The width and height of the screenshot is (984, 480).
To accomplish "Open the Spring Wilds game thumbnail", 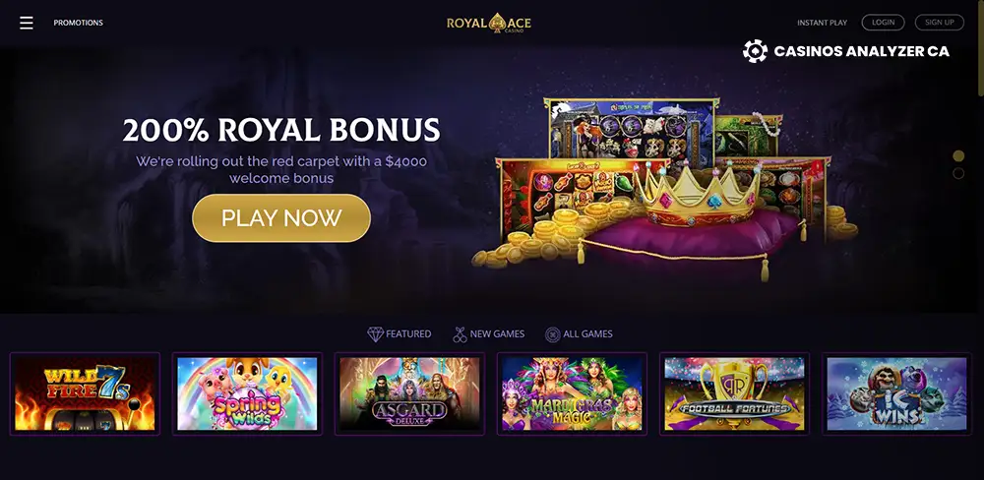I will 247,394.
